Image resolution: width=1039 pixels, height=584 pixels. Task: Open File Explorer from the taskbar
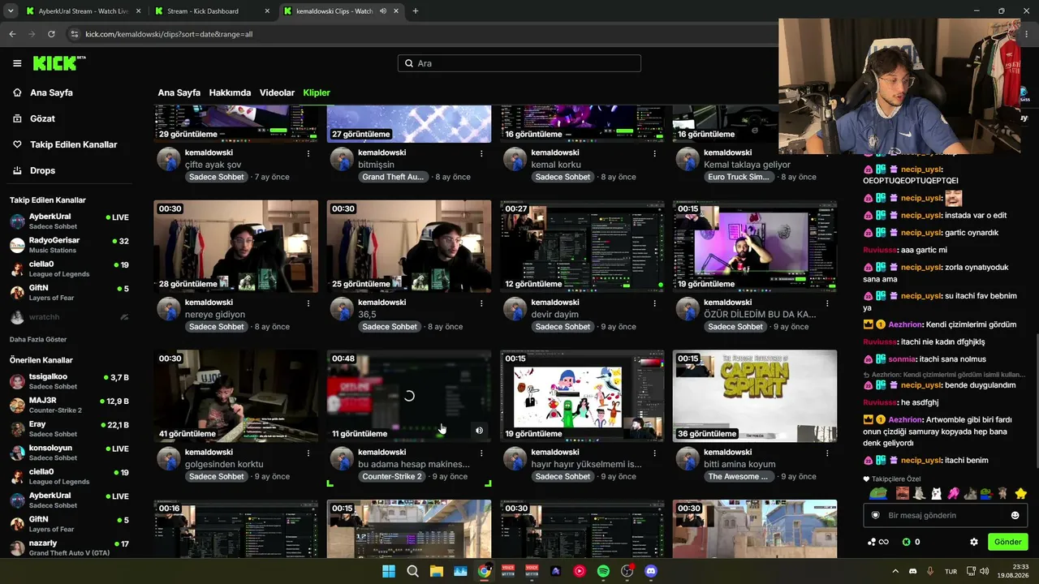pos(437,571)
